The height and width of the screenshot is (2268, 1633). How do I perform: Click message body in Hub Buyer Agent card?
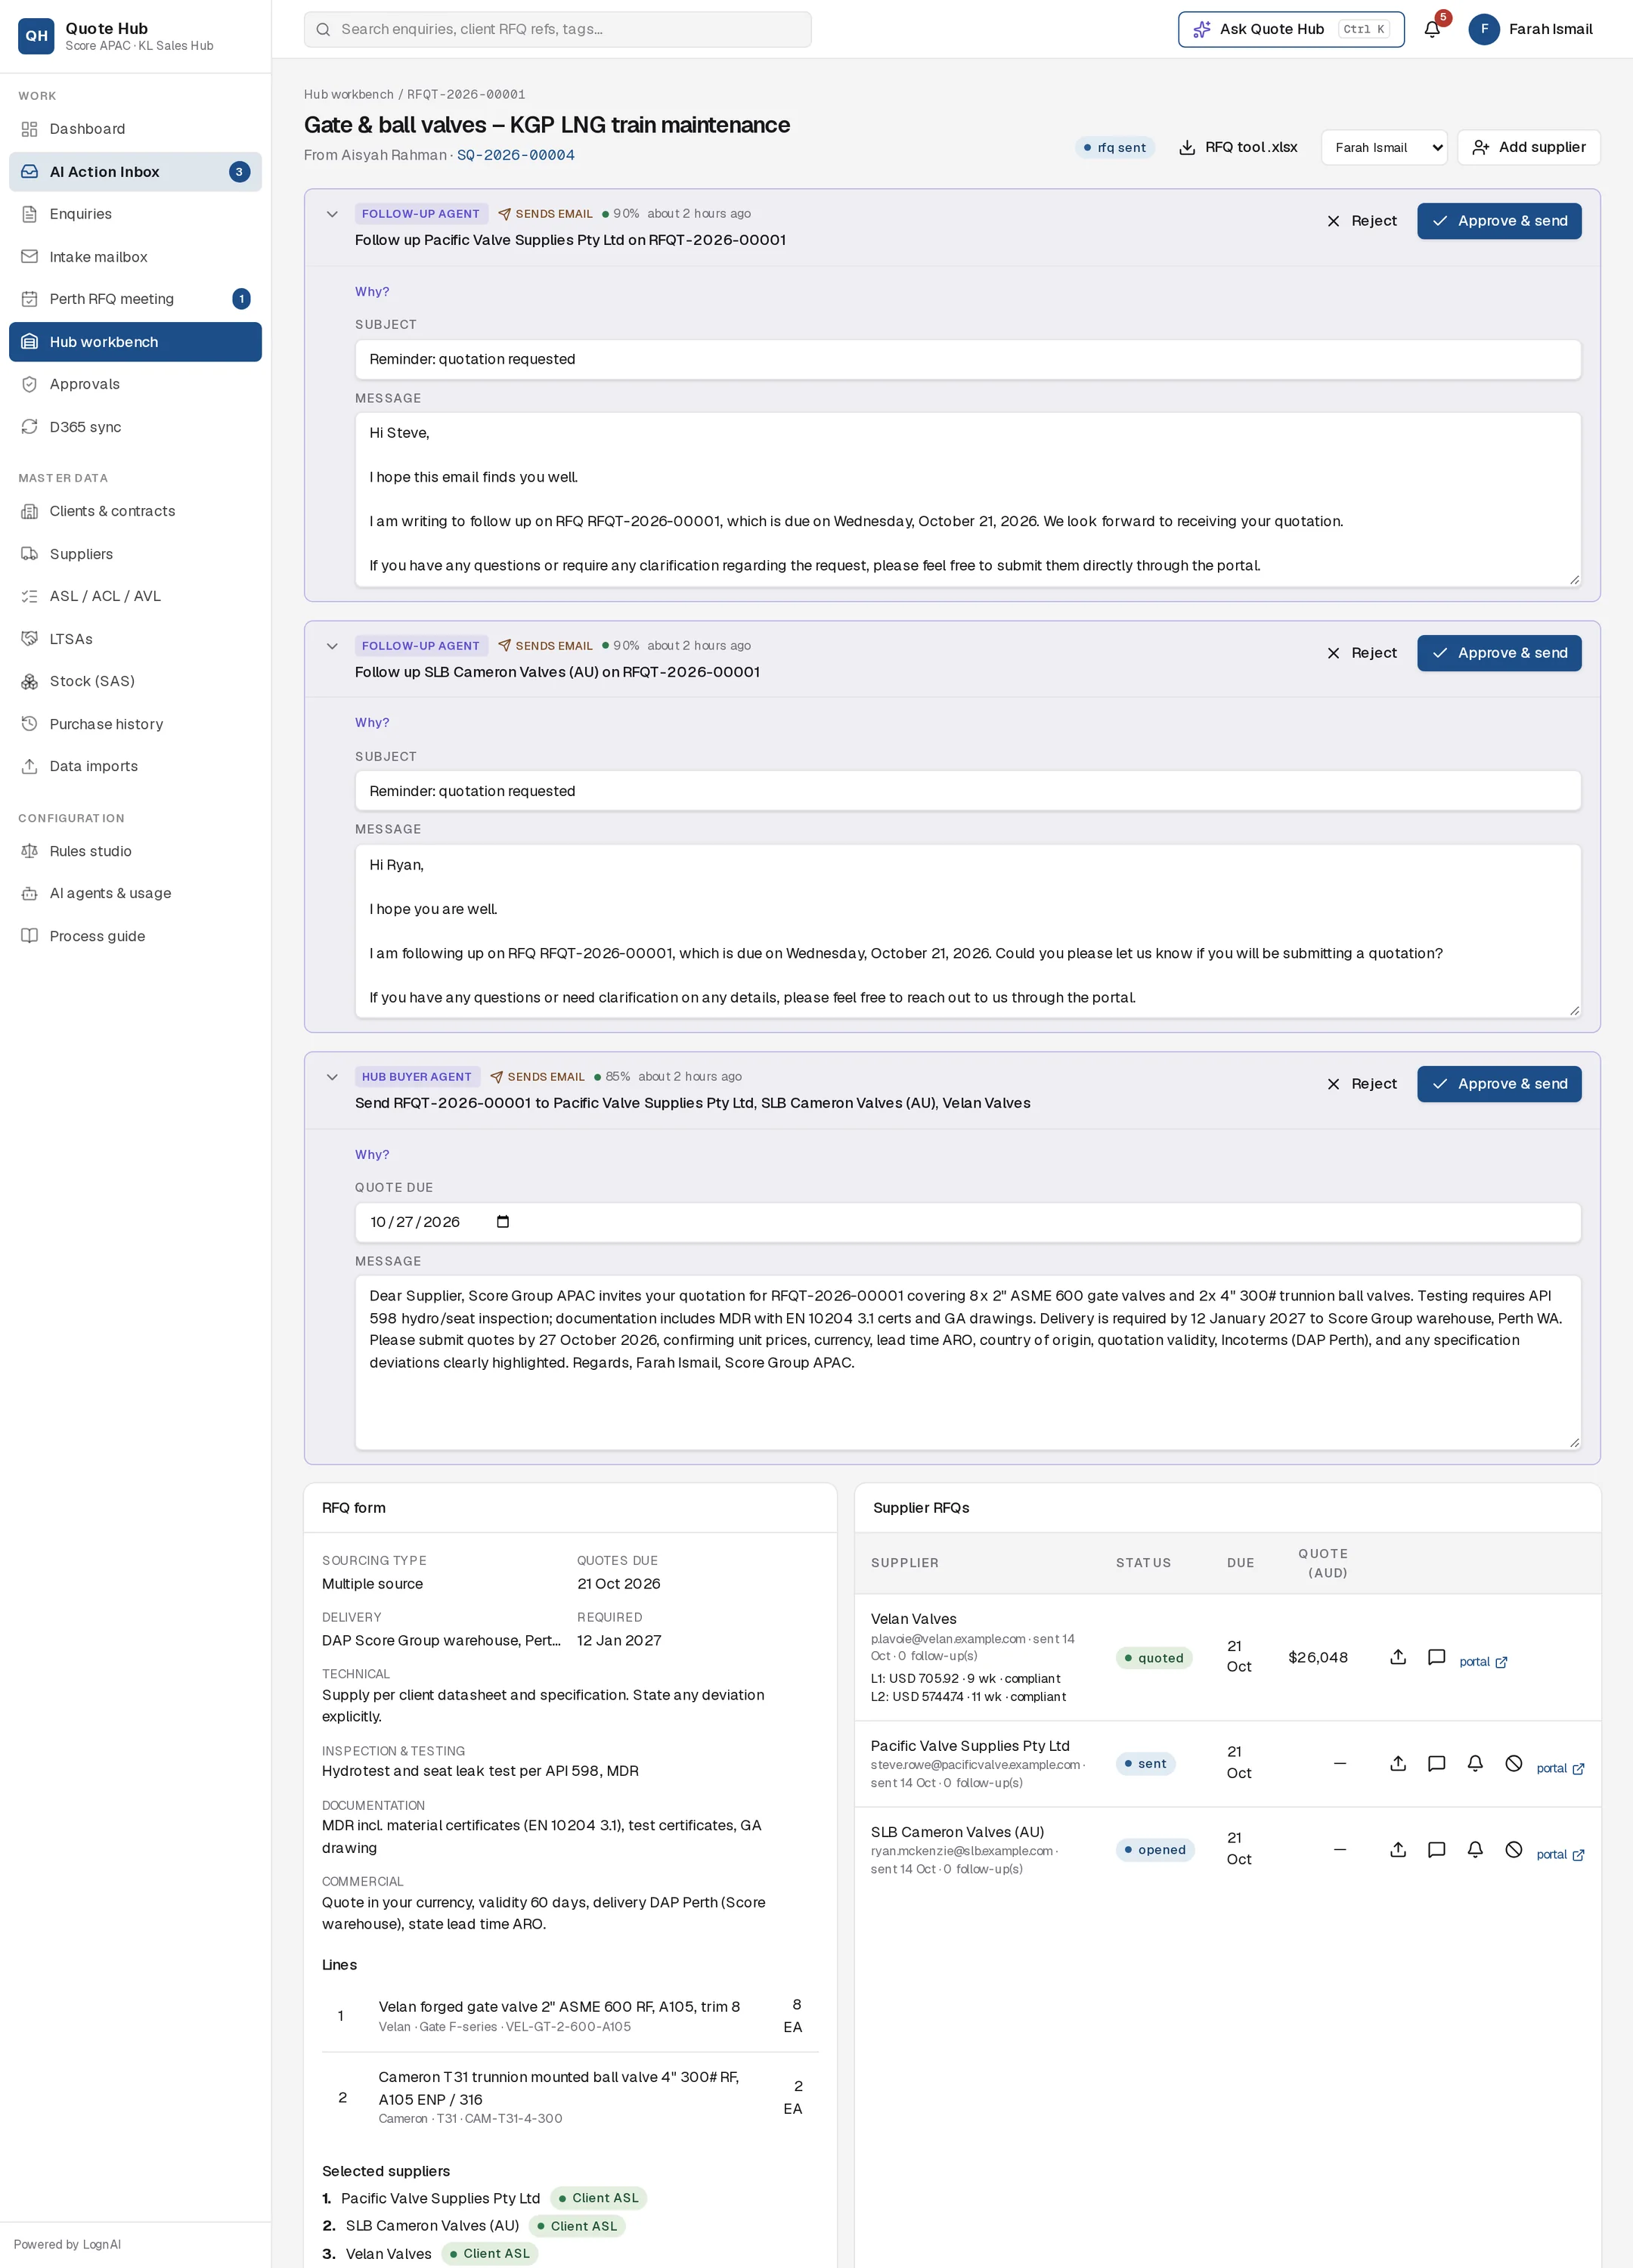pyautogui.click(x=968, y=1363)
